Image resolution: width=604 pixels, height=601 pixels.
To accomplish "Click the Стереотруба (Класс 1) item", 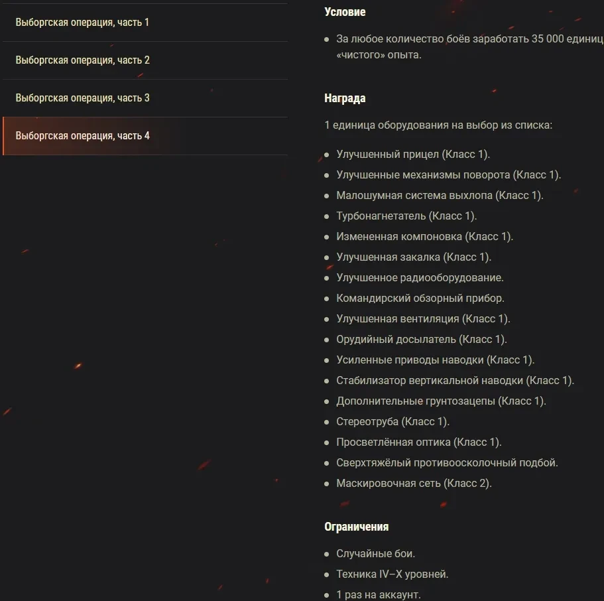I will [x=393, y=422].
